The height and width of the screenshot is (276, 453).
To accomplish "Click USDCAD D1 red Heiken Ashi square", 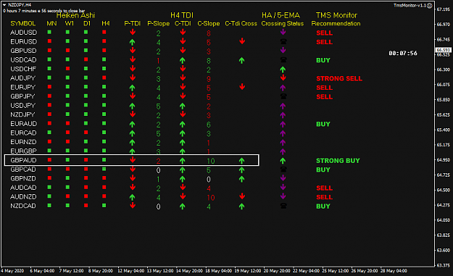I will tap(86, 59).
